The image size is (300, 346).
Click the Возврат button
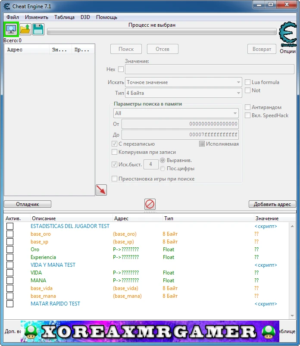262,49
